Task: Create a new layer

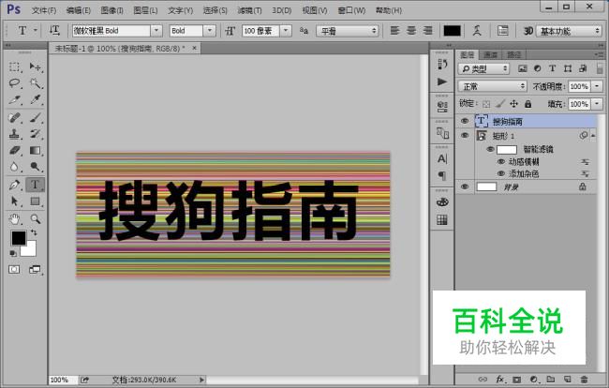Action: tap(568, 379)
